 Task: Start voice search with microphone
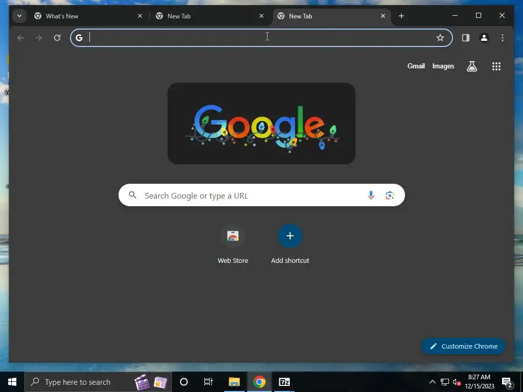tap(371, 195)
